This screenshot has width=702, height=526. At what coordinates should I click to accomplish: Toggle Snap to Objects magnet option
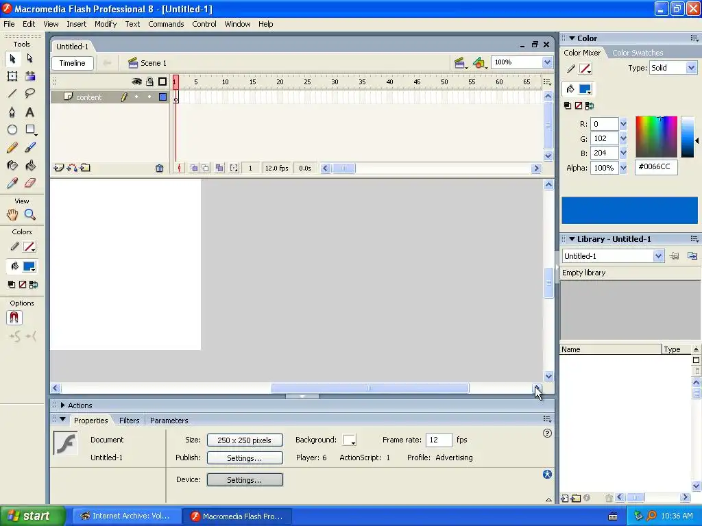point(14,318)
